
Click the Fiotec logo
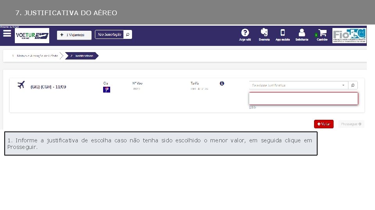tap(349, 35)
